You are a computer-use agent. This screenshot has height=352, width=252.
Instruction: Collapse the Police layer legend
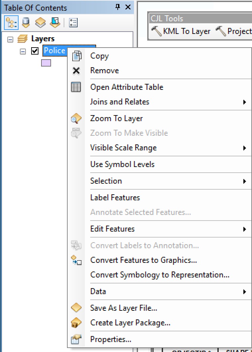23,51
